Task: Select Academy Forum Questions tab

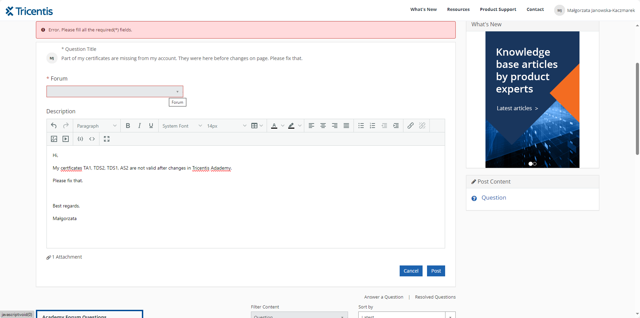Action: point(89,315)
